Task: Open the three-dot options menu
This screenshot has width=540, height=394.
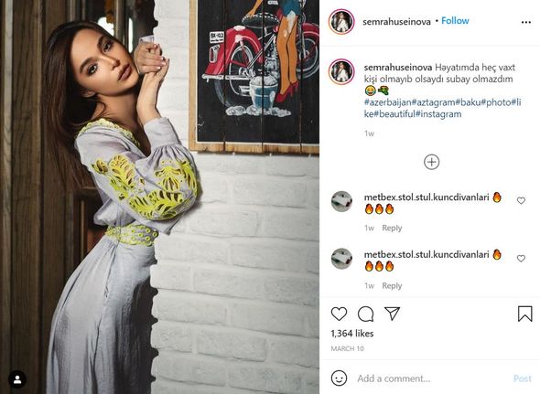Action: [526, 22]
